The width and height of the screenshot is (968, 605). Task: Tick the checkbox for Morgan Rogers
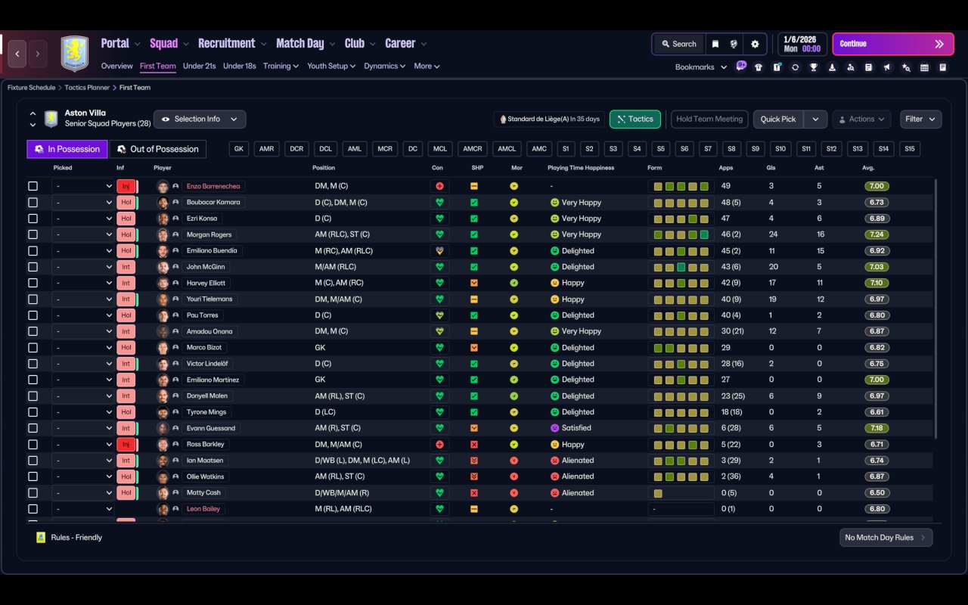coord(33,234)
